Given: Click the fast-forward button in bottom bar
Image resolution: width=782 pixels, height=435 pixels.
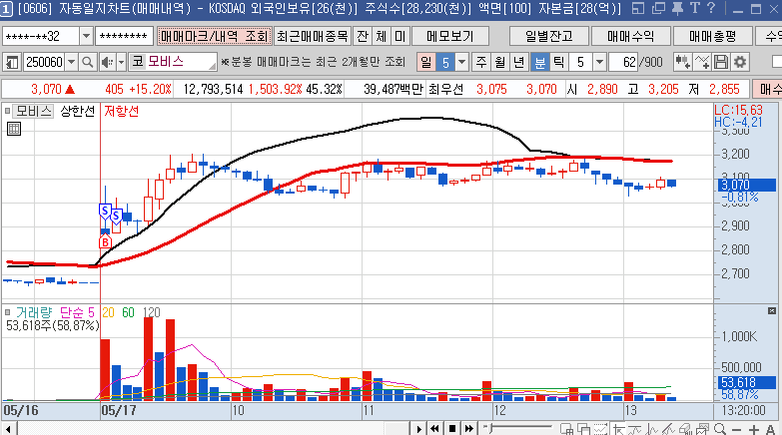Looking at the screenshot, I should (x=467, y=428).
